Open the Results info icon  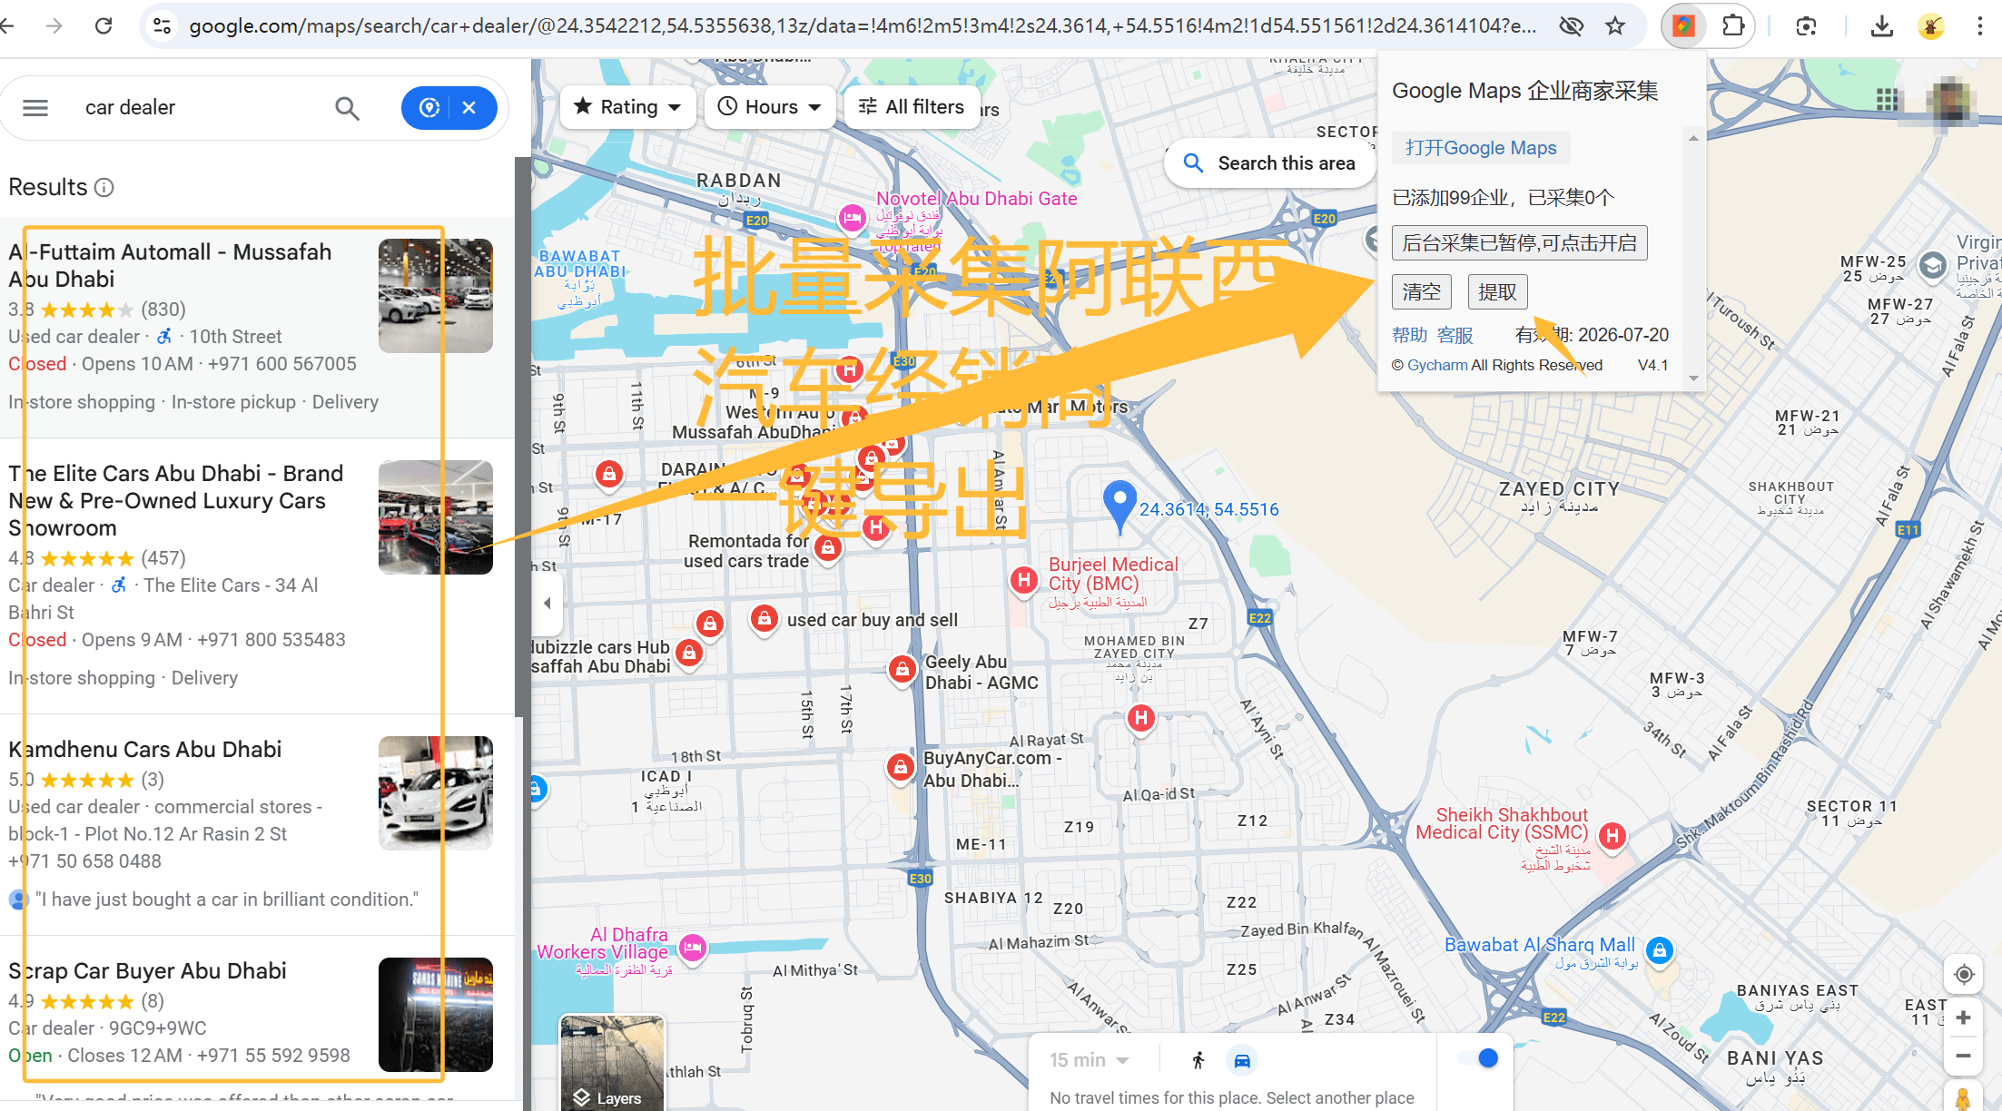[x=104, y=188]
